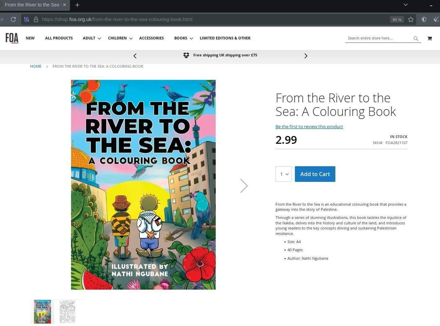Screen dimensions: 440x326
Task: Open the quantity dropdown
Action: pyautogui.click(x=284, y=174)
